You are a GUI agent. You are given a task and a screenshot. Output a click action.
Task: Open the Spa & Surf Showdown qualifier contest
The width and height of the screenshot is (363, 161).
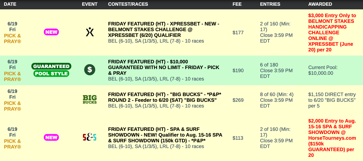tap(165, 135)
